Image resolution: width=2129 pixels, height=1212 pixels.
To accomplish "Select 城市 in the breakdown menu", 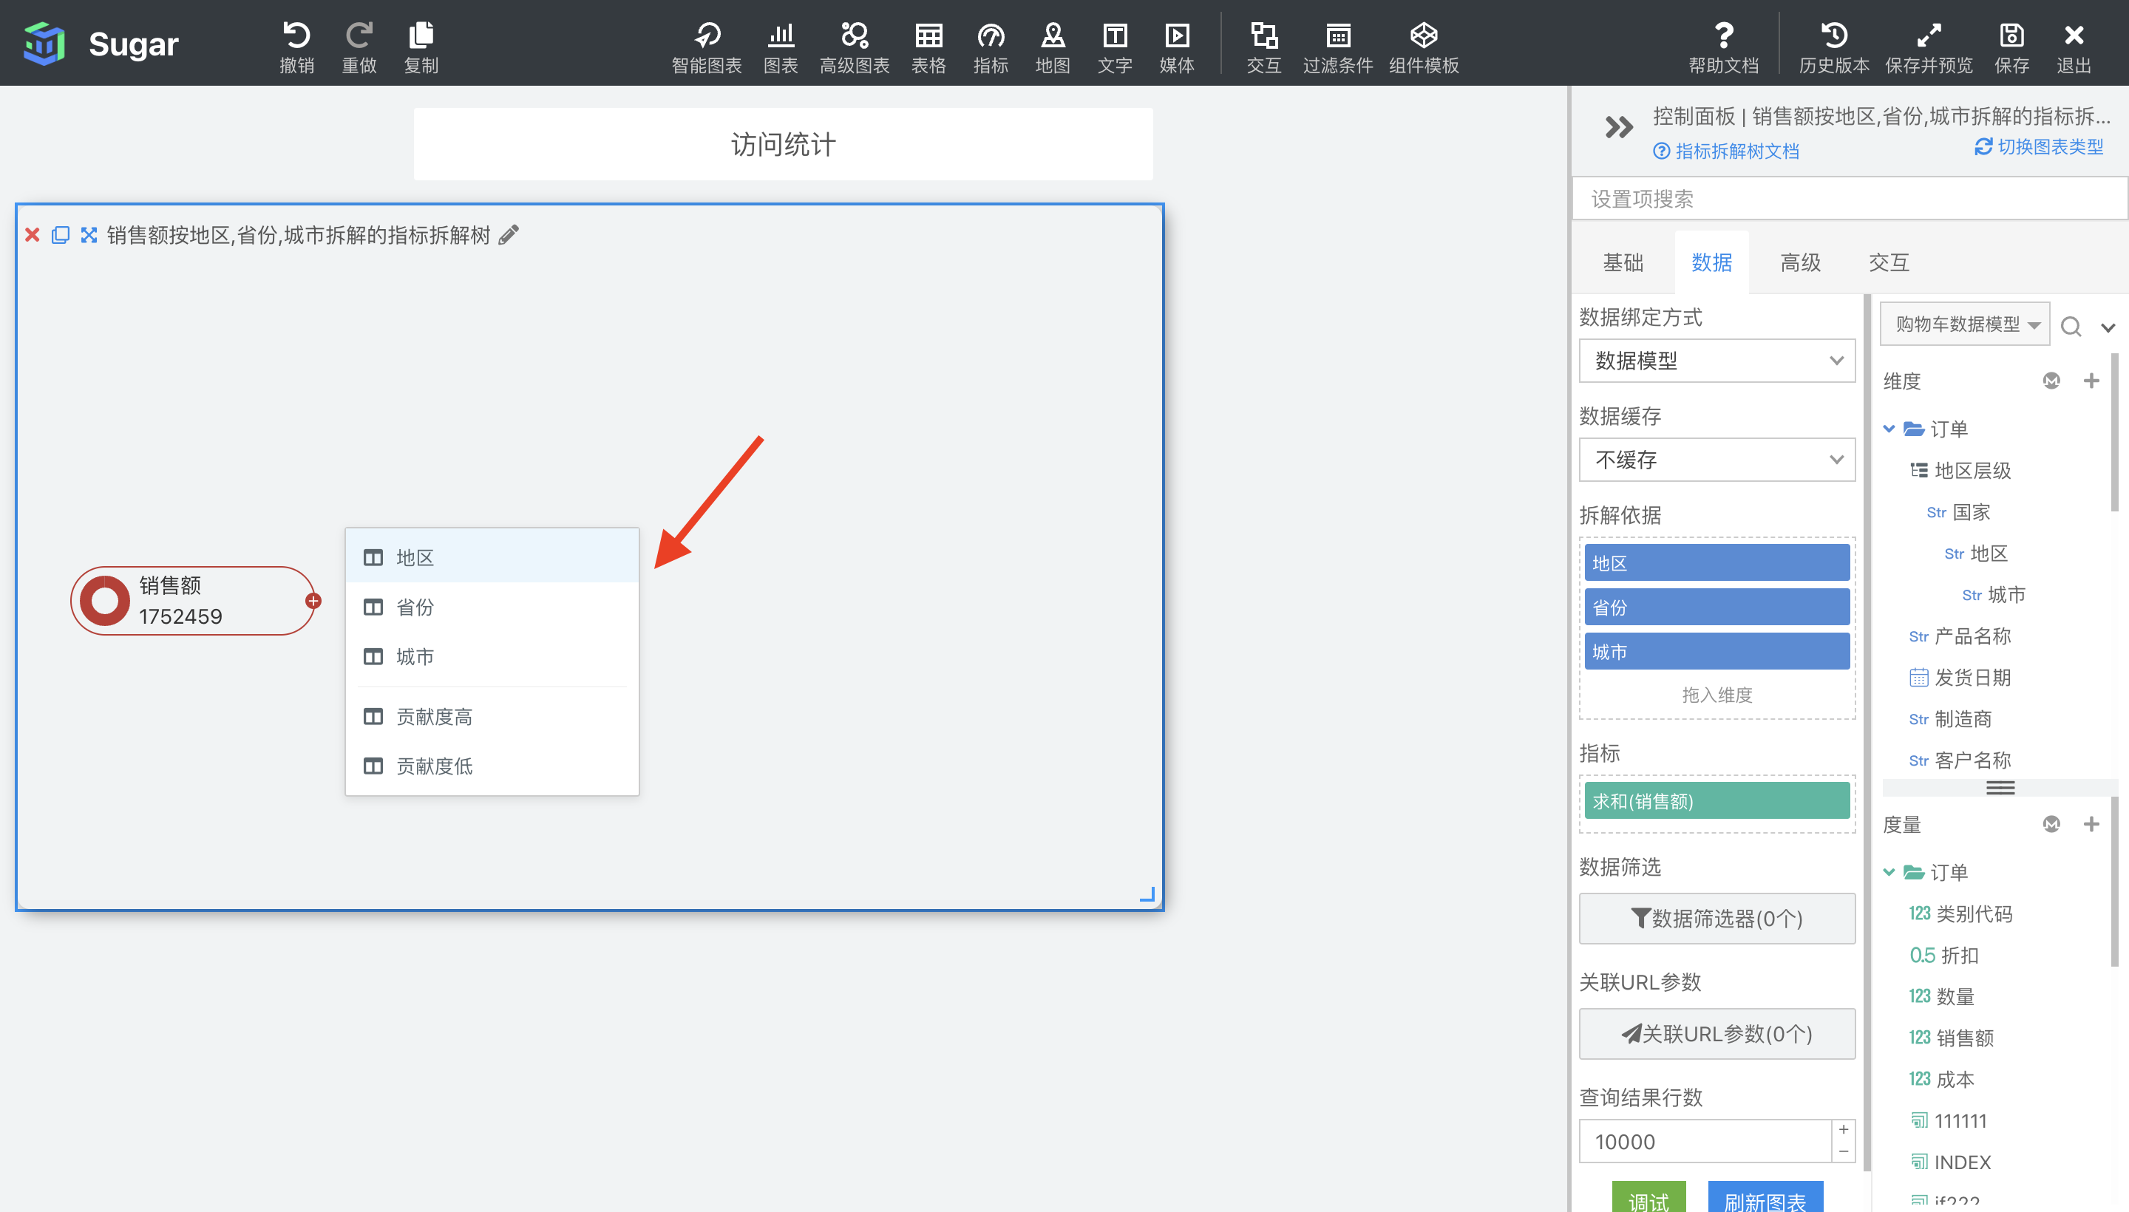I will click(492, 656).
